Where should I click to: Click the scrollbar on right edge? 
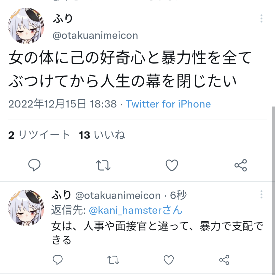tap(273, 144)
